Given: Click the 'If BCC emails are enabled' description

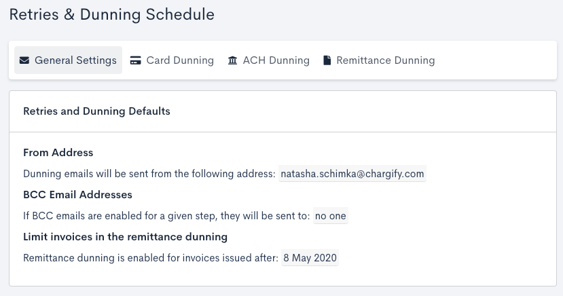Looking at the screenshot, I should pos(166,216).
